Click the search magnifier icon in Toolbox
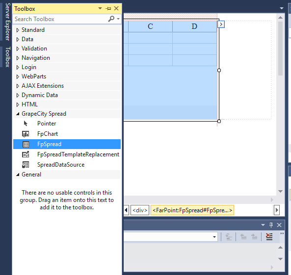This screenshot has width=291, height=275. (111, 19)
